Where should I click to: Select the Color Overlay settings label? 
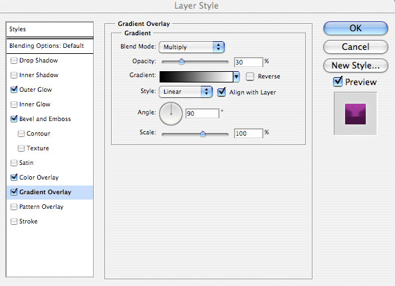coord(39,178)
